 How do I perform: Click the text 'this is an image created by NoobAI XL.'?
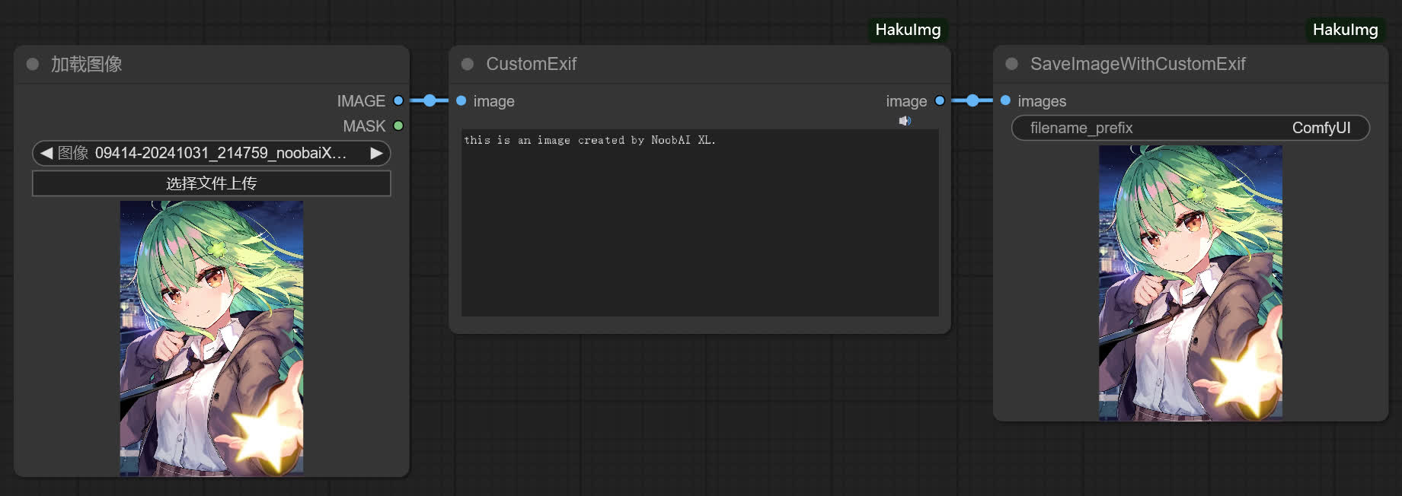coord(589,140)
